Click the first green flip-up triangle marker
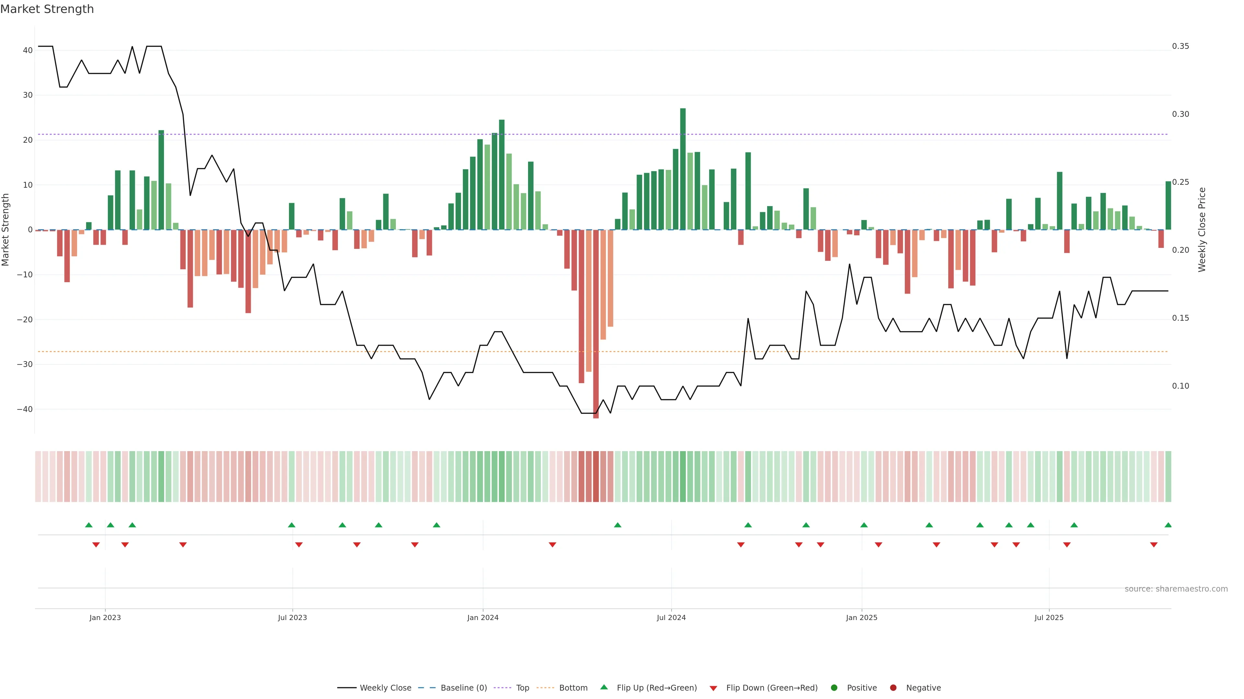 (x=88, y=525)
